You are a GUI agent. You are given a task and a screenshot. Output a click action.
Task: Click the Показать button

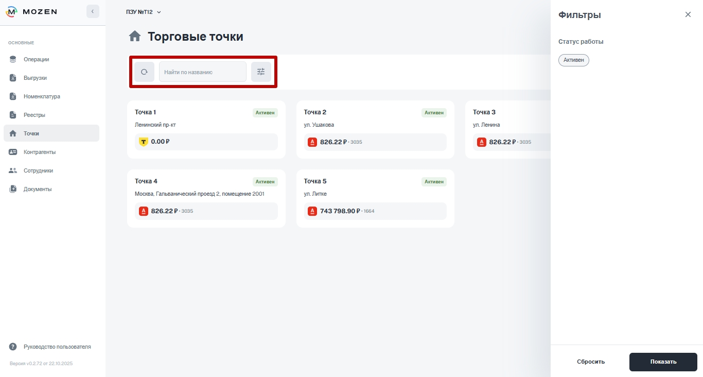[663, 362]
